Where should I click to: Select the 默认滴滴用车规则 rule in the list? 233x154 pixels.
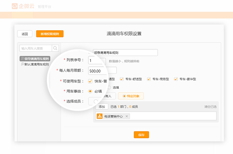pos(35,64)
